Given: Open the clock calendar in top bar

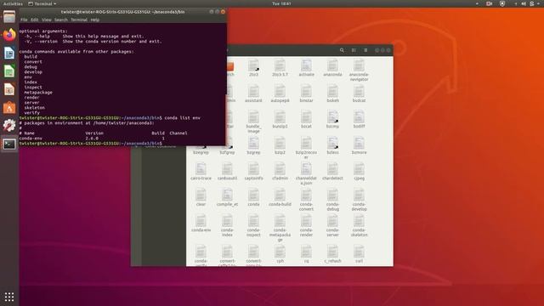Looking at the screenshot, I should pyautogui.click(x=281, y=3).
